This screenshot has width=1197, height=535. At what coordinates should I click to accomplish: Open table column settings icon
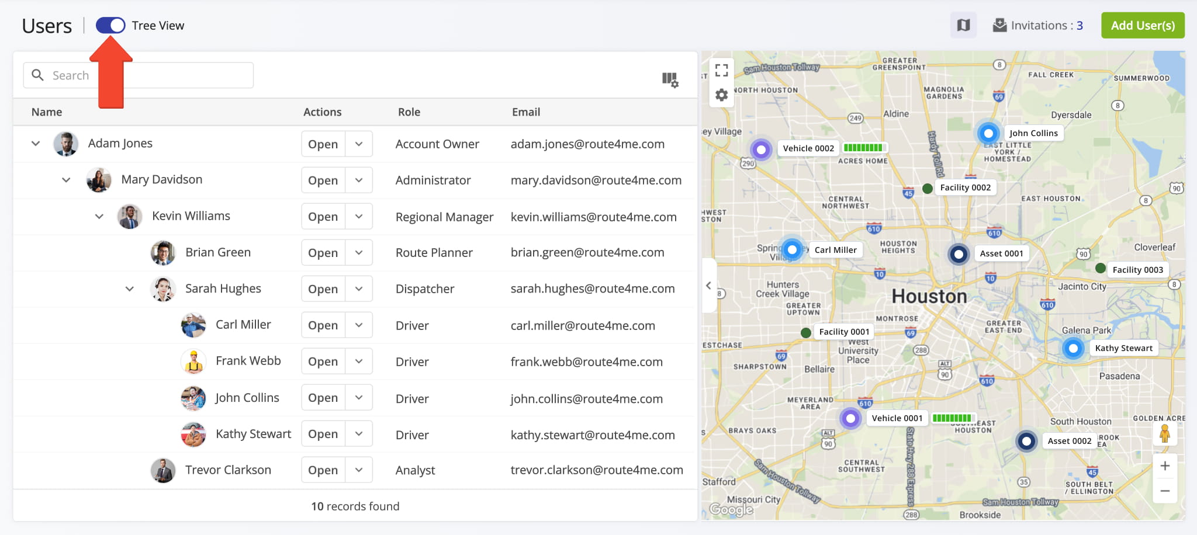(x=670, y=79)
